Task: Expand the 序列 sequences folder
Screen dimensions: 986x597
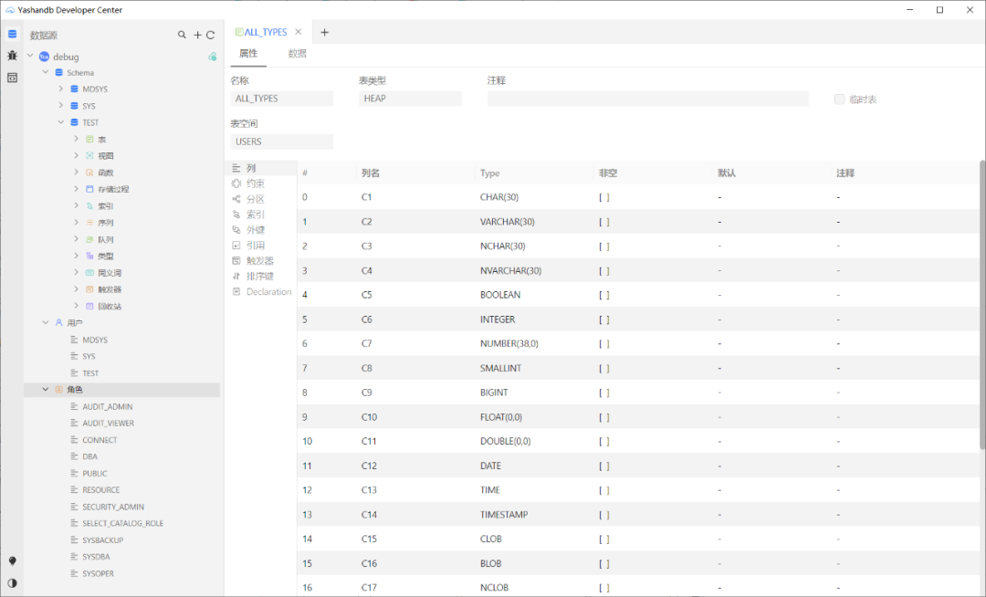Action: coord(76,223)
